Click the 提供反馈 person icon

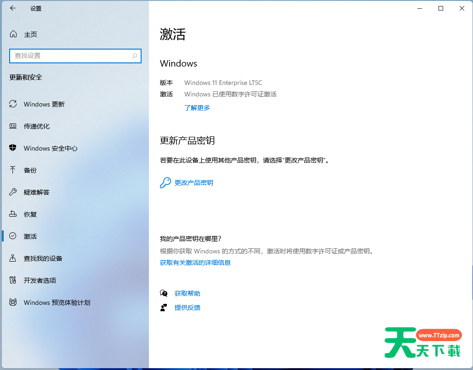(164, 307)
